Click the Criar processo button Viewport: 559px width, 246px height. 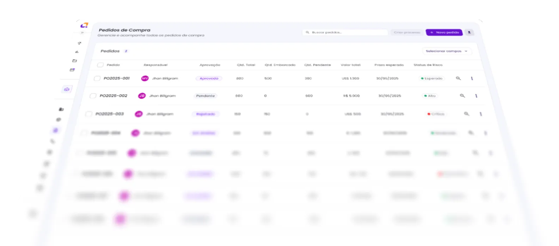pos(407,32)
